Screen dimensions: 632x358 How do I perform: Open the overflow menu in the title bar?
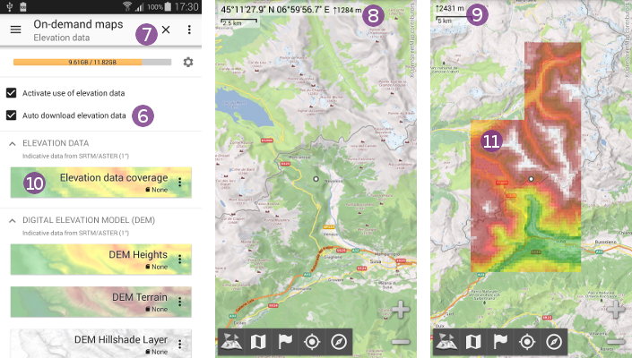189,30
